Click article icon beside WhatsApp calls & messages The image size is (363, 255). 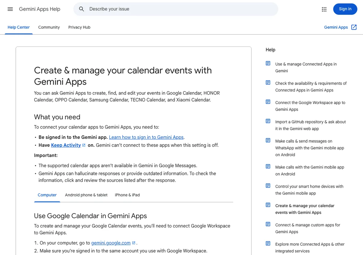point(268,140)
